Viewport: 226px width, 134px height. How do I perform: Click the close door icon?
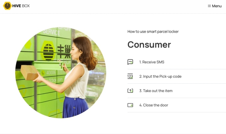point(130,105)
